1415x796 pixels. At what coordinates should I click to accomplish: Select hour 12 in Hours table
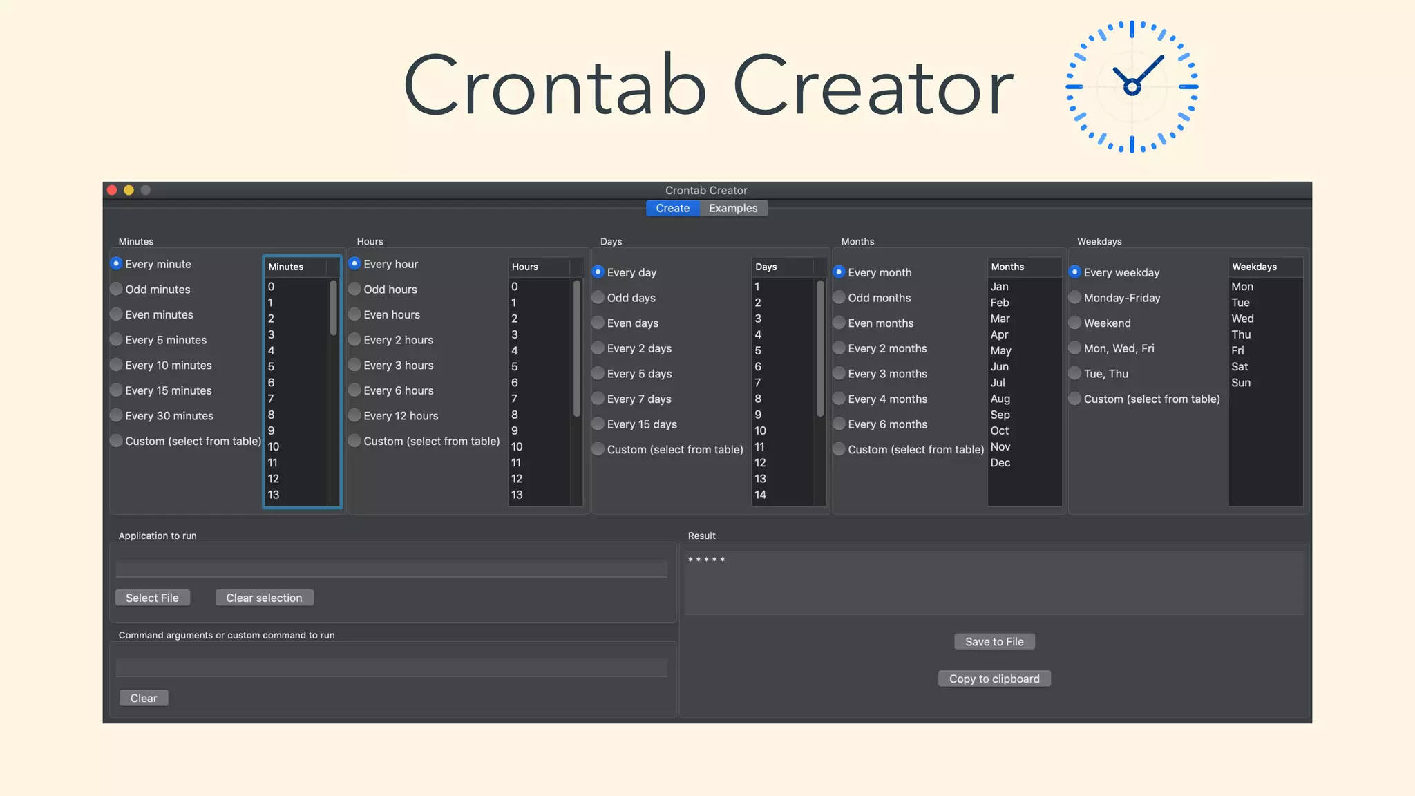(540, 479)
